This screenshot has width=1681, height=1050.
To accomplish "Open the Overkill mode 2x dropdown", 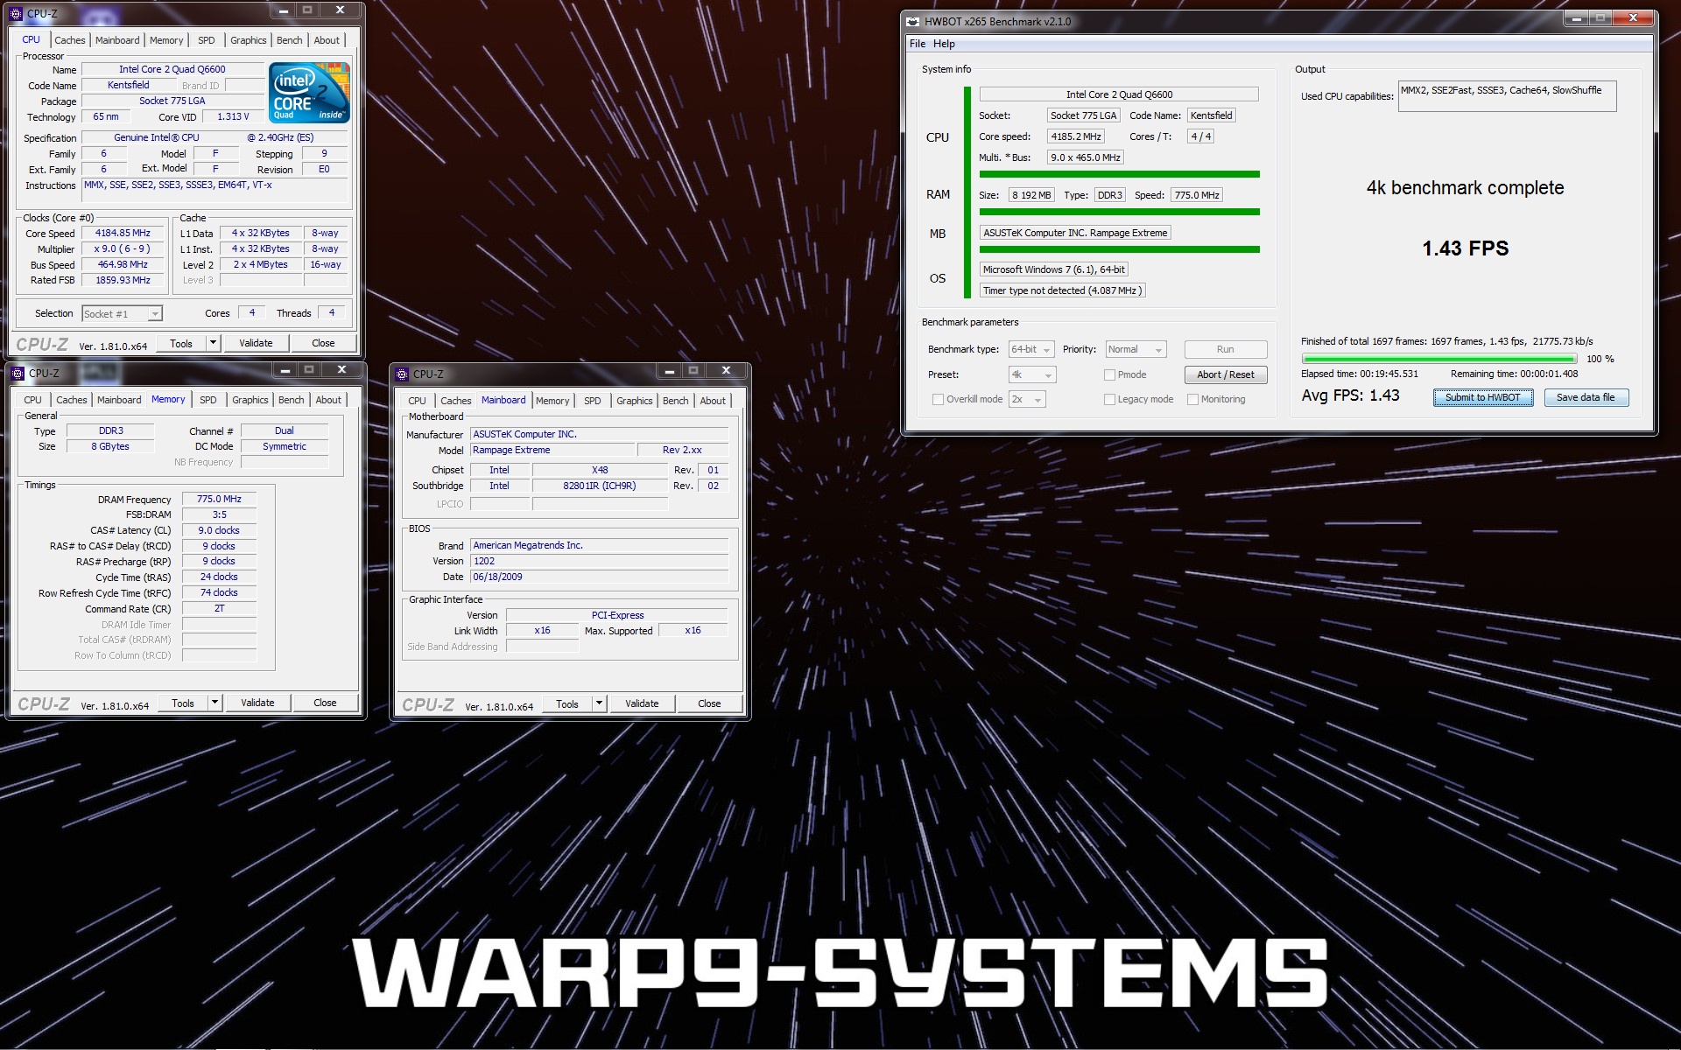I will point(1028,400).
